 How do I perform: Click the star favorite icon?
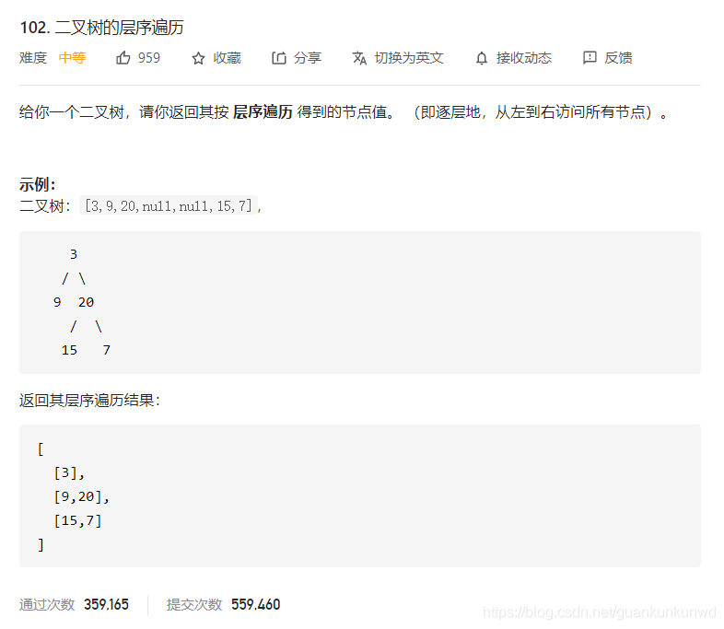coord(198,58)
